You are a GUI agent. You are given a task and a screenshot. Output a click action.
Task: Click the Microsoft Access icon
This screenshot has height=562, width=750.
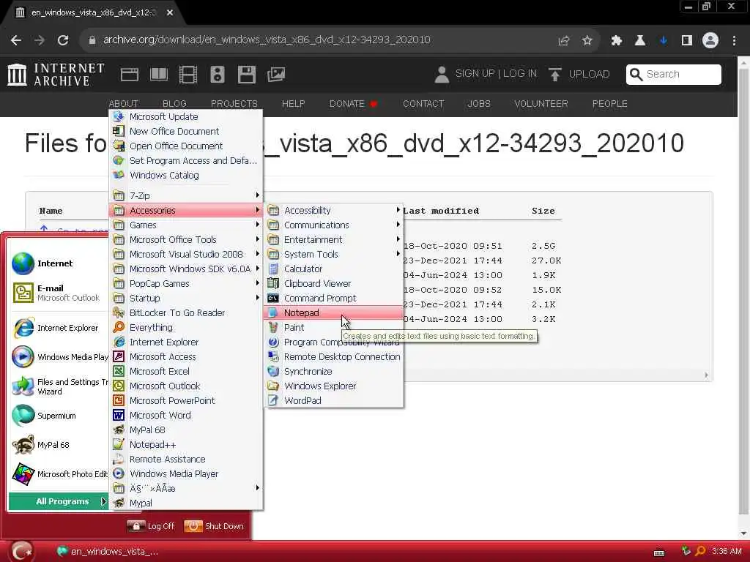point(119,356)
